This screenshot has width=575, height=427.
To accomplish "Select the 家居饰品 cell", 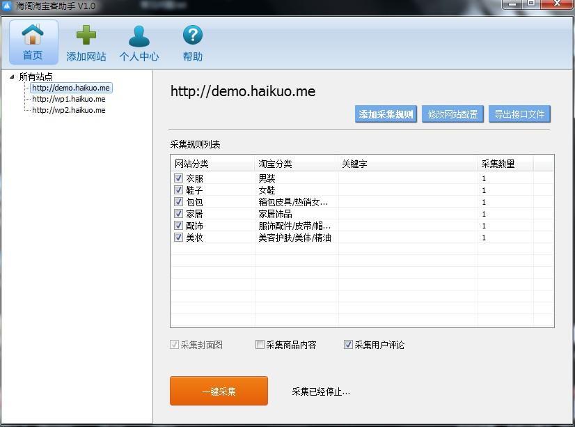I will 275,213.
